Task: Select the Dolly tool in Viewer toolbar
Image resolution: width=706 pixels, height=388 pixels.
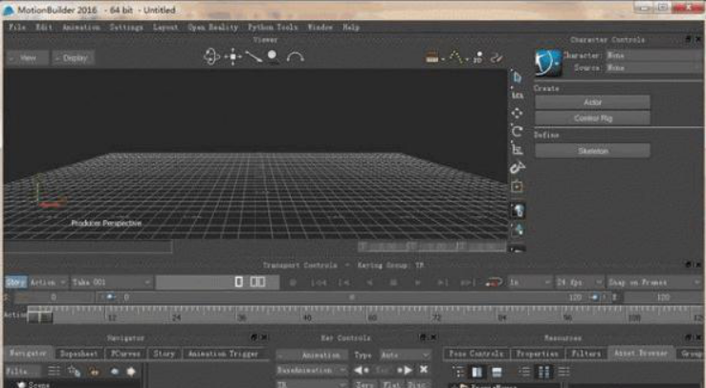Action: tap(254, 56)
